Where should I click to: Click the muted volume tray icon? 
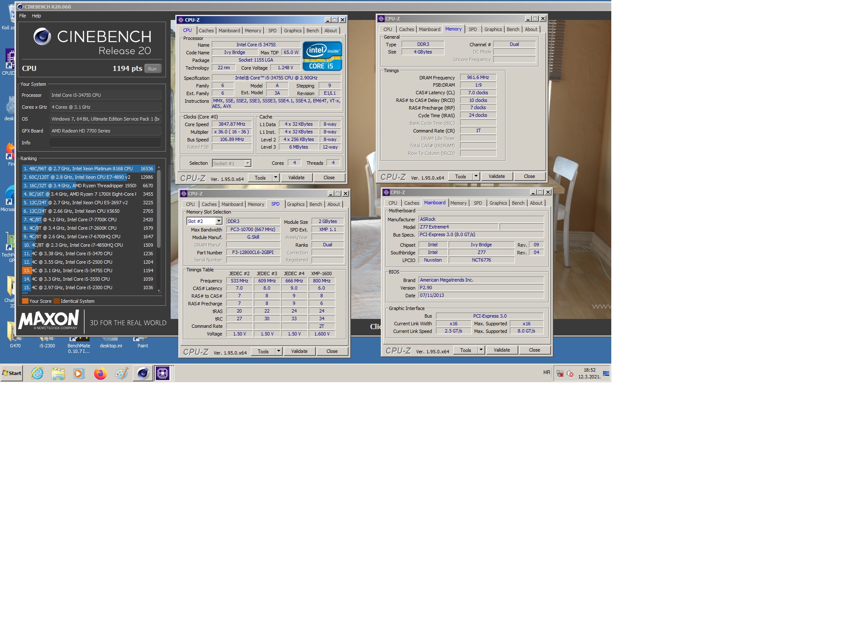click(x=570, y=374)
